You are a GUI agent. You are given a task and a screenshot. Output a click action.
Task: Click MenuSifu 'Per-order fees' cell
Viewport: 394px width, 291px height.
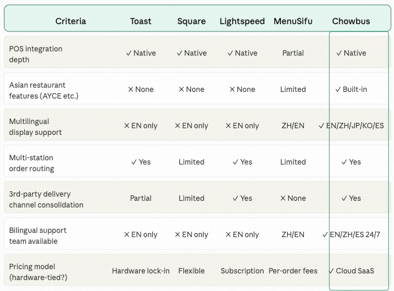click(293, 270)
